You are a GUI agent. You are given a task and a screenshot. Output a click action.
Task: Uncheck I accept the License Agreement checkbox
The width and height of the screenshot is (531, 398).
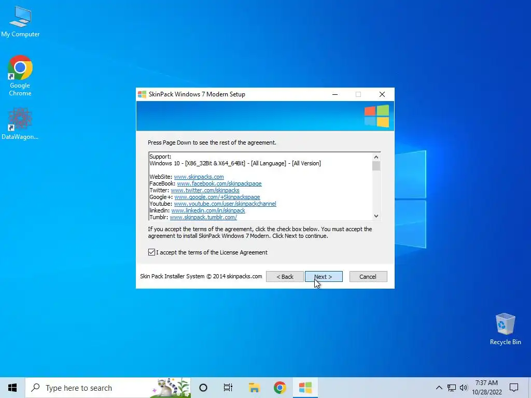(151, 252)
